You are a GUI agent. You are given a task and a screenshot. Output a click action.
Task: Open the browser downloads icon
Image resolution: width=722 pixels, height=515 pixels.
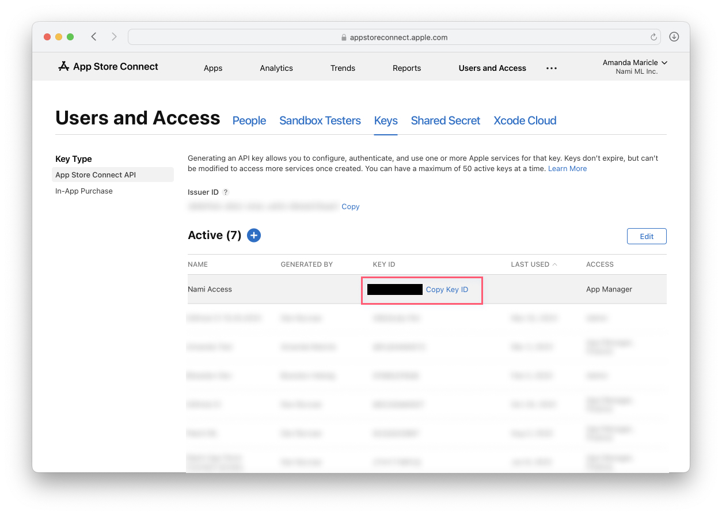(674, 37)
